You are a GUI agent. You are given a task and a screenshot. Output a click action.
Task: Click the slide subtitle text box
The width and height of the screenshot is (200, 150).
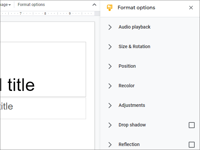(x=43, y=108)
